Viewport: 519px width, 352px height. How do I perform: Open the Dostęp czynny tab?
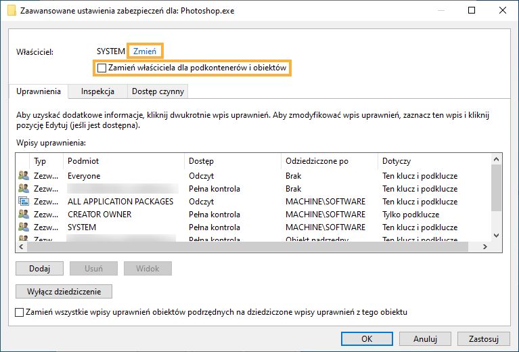tap(158, 91)
